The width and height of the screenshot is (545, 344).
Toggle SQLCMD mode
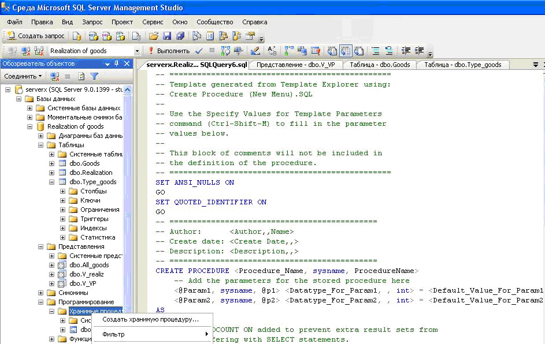[x=316, y=51]
